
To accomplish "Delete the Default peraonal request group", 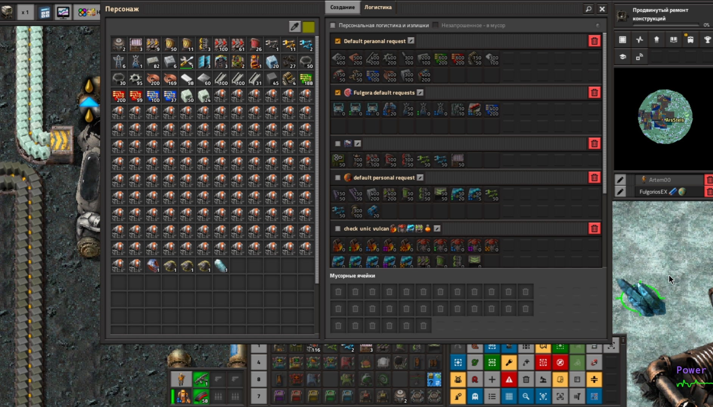I will click(x=594, y=41).
